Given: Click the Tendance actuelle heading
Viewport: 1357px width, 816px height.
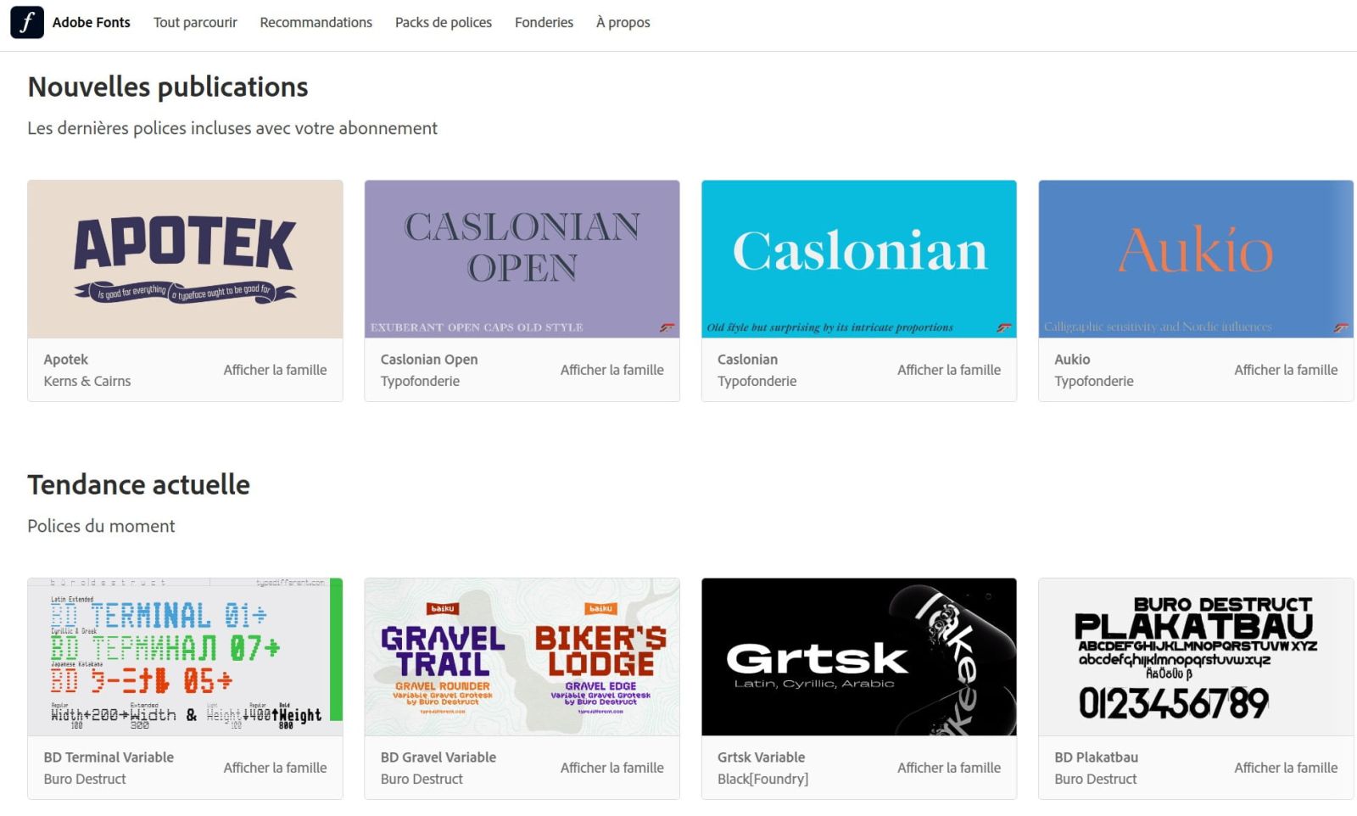Looking at the screenshot, I should click(139, 485).
